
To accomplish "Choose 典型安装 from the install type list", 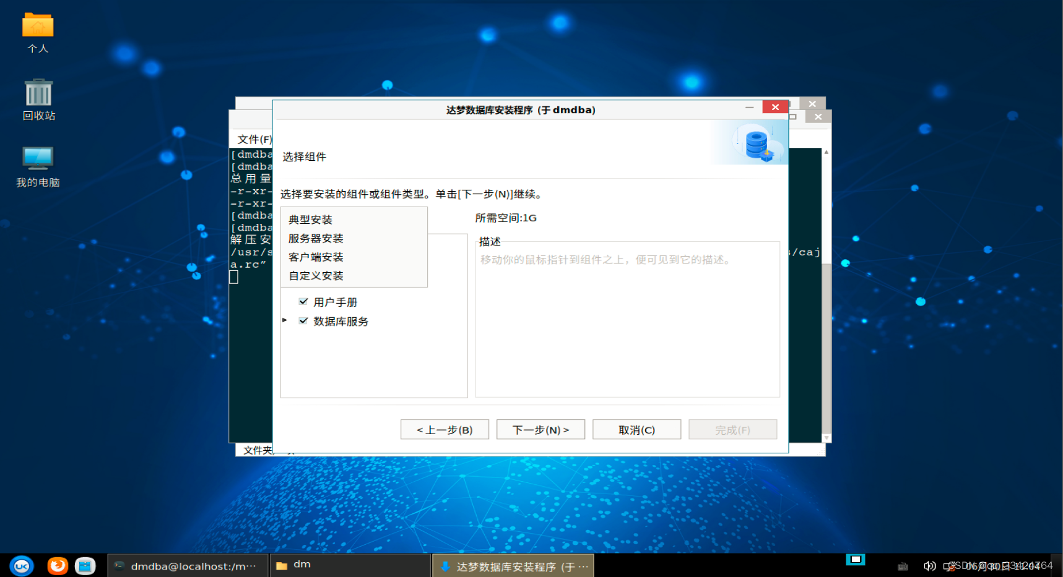I will pyautogui.click(x=354, y=220).
